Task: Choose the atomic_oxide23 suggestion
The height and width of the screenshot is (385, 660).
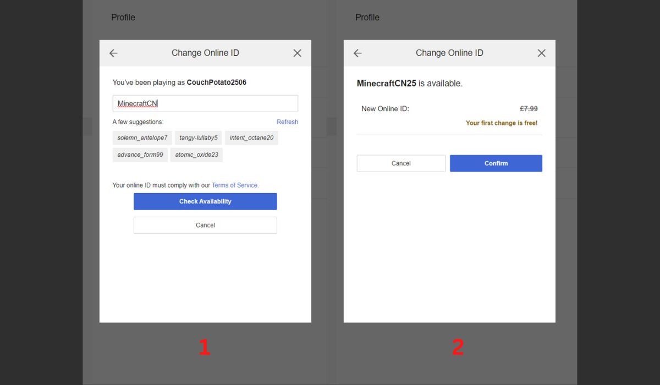Action: 196,155
